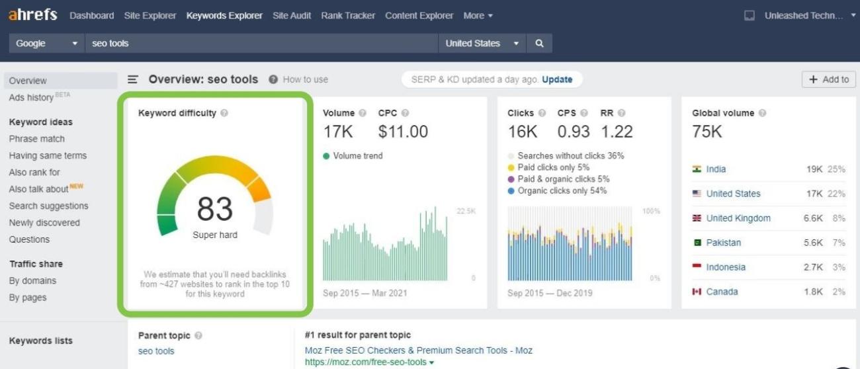Click the search magnifier icon

(x=539, y=44)
